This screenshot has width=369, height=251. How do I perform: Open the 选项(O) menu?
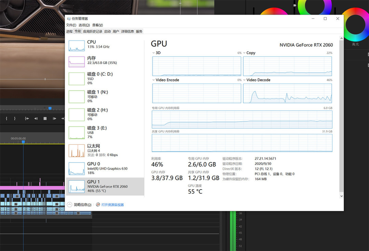pyautogui.click(x=84, y=25)
